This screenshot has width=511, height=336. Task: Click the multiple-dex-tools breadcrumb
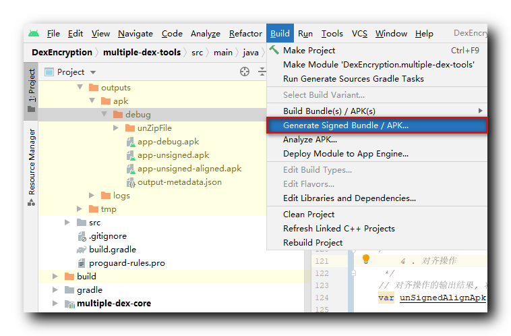142,52
